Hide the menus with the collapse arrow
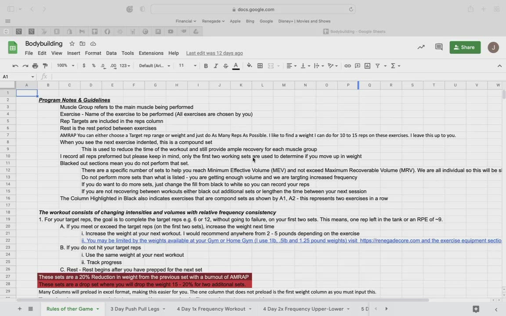 [499, 66]
